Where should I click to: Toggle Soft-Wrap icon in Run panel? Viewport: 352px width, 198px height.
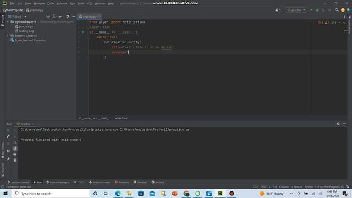click(x=15, y=142)
